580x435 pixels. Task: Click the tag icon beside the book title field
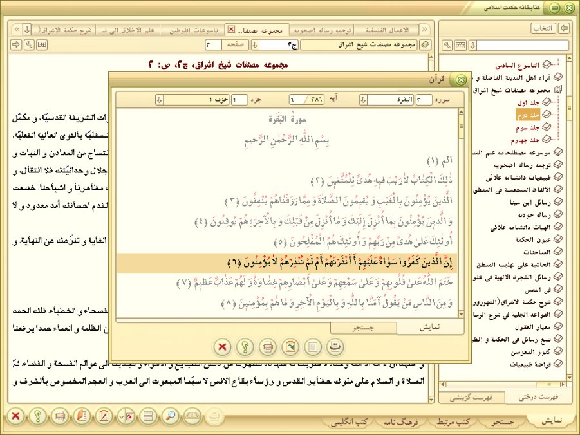point(426,45)
